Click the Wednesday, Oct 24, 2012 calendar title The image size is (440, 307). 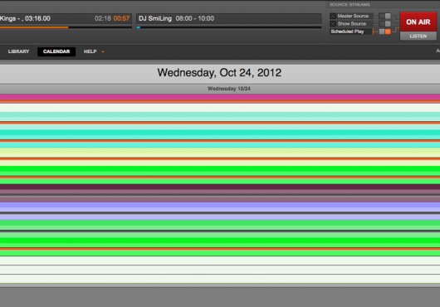tap(219, 73)
